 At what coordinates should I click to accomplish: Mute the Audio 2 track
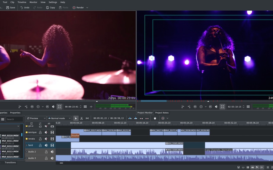pos(52,152)
